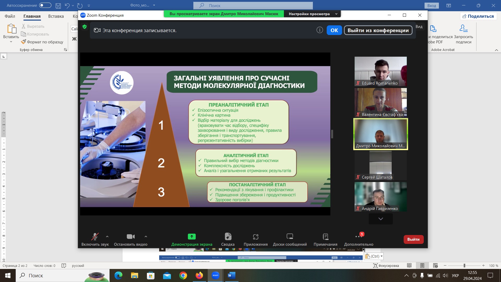Open Доски сообщений whiteboards icon
Screen dimensions: 501x282
coord(290,237)
